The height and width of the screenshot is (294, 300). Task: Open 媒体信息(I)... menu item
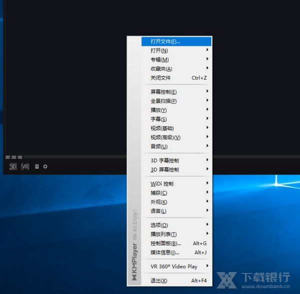point(164,253)
